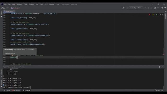
Task: Click the strtoupper call in the editor
Action: point(30,24)
